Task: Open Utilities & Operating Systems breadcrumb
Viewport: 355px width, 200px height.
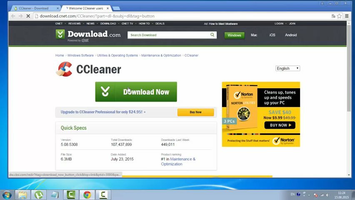Action: point(117,55)
